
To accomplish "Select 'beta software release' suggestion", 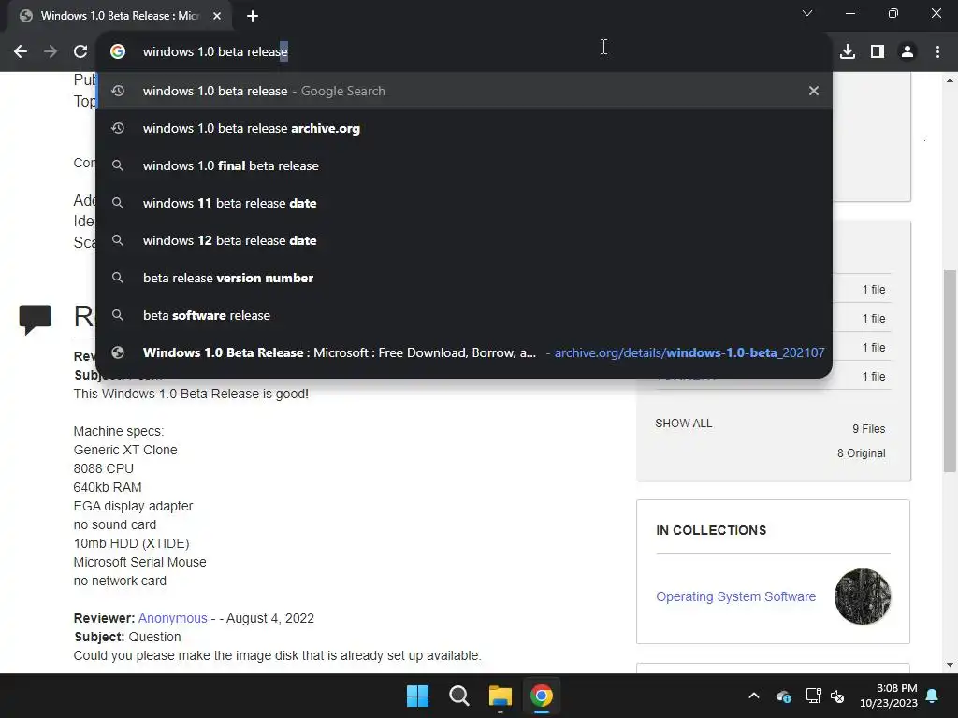I will point(464,315).
